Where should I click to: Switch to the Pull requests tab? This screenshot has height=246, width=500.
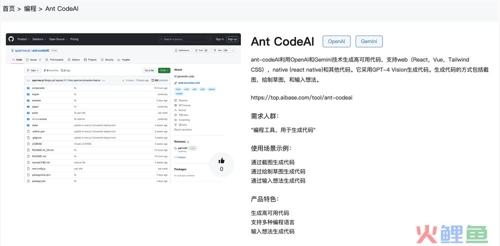pyautogui.click(x=54, y=59)
